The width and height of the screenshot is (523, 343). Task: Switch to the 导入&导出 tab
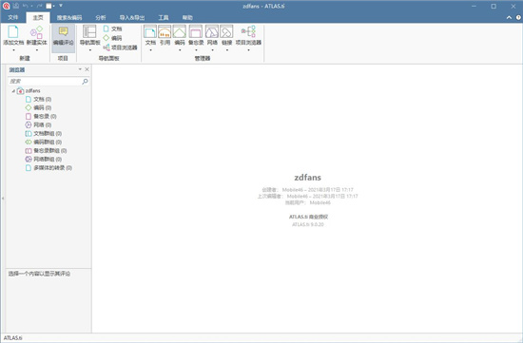coord(132,18)
